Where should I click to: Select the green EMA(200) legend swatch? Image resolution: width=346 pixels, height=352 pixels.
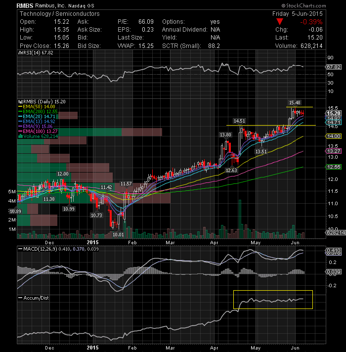(20, 112)
